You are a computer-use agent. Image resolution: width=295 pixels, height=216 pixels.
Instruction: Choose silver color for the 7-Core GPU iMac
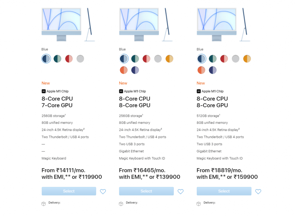click(80, 59)
